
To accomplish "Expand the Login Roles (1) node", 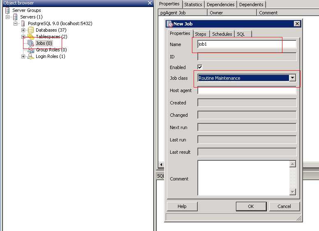I will point(23,57).
